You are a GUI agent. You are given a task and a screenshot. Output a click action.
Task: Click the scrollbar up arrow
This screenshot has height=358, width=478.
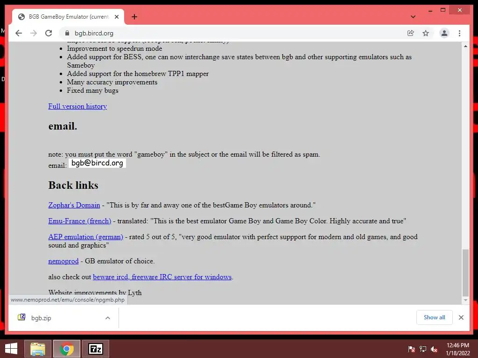(465, 46)
